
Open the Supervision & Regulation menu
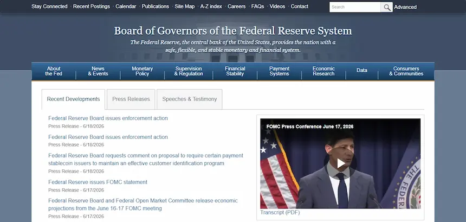[x=189, y=71]
